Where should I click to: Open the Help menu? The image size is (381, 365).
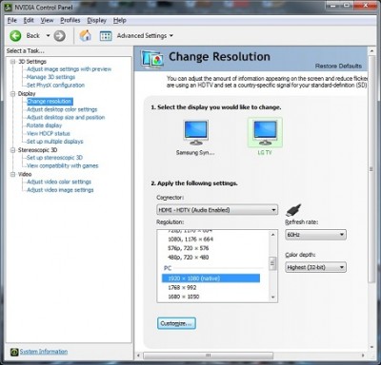point(120,20)
